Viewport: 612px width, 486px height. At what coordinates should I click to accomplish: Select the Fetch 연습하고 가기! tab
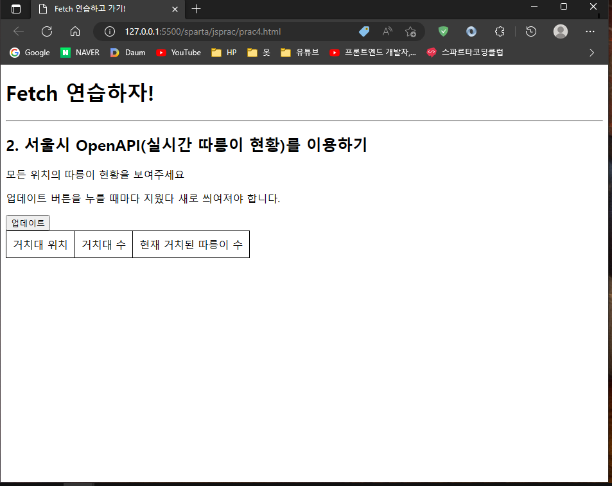108,10
